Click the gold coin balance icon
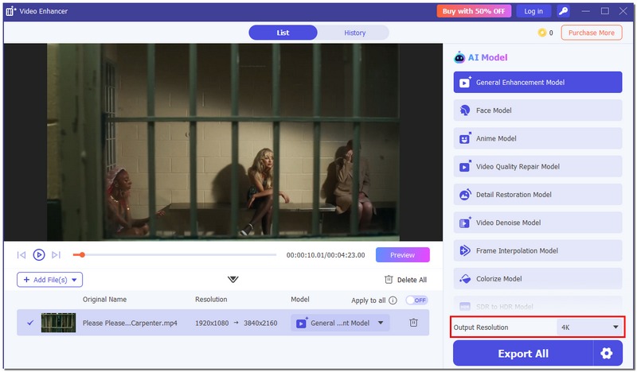Screen dimensions: 637x372 click(x=542, y=33)
